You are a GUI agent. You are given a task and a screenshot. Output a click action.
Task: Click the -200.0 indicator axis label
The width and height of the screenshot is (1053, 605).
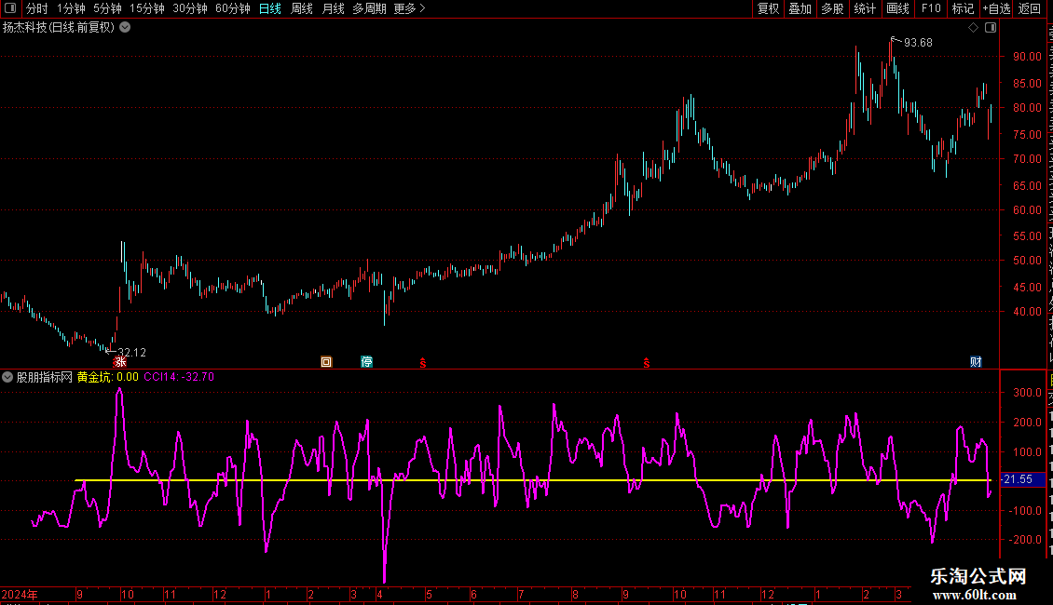[x=1025, y=540]
